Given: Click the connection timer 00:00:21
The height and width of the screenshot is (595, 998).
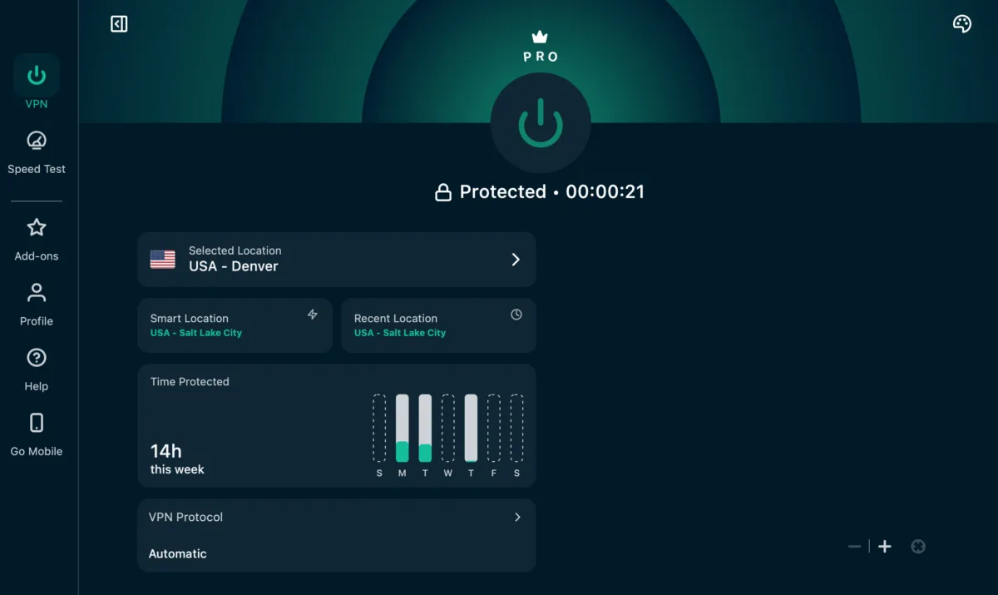Looking at the screenshot, I should click(605, 192).
